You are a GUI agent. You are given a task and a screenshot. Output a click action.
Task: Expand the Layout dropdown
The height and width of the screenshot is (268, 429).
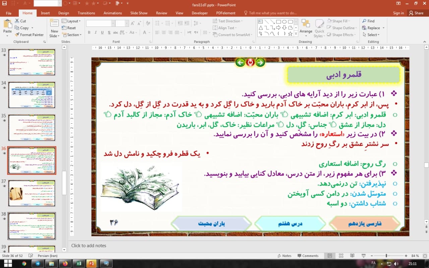[72, 21]
